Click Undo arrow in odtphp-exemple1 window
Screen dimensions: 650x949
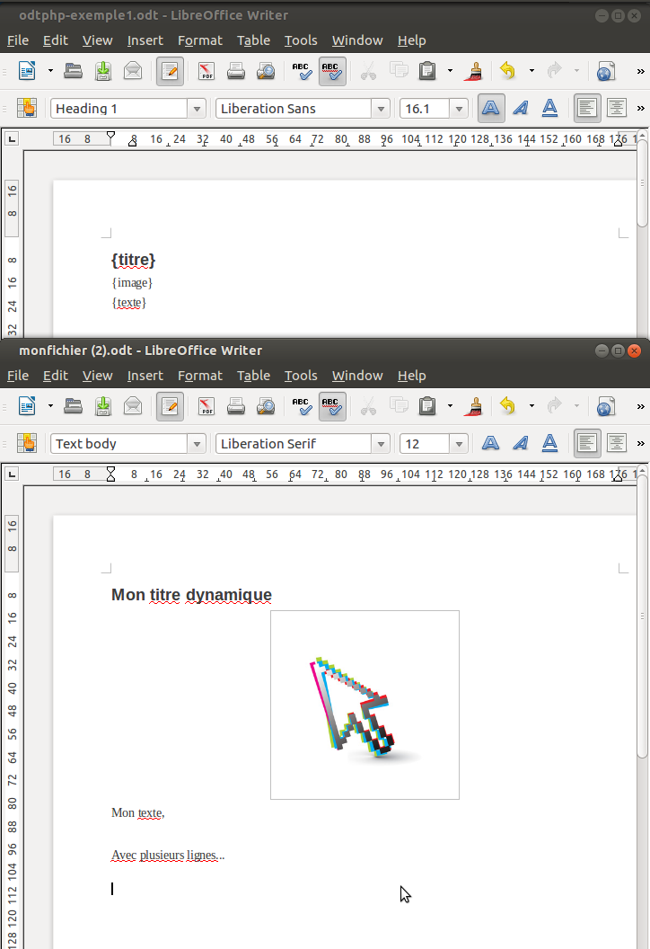coord(508,71)
